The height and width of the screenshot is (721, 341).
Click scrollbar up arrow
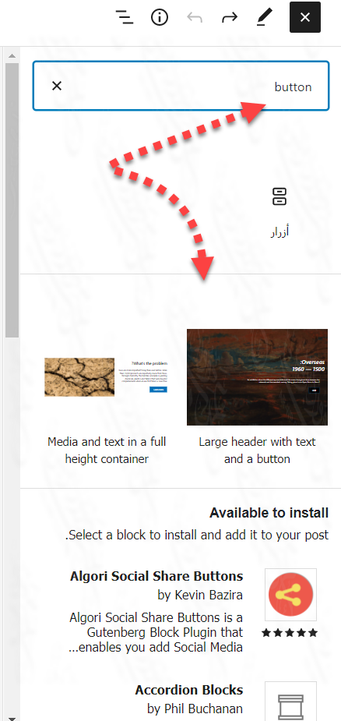click(12, 55)
